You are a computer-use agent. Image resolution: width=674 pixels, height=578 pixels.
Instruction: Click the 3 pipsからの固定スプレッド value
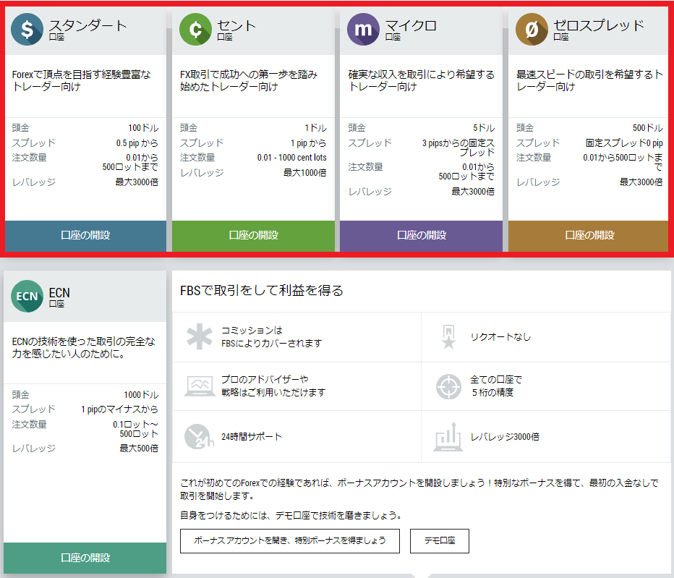tap(458, 148)
